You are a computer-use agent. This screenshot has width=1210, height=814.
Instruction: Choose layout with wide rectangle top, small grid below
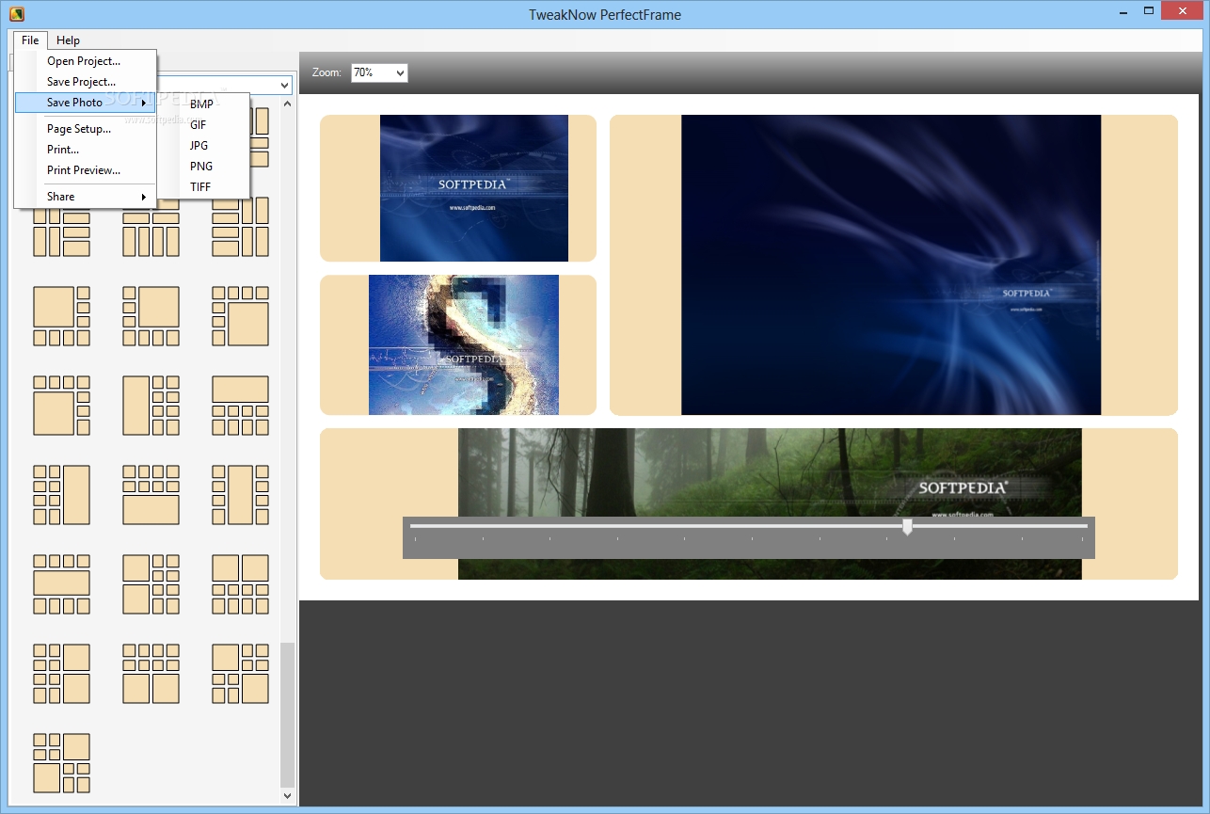coord(240,406)
